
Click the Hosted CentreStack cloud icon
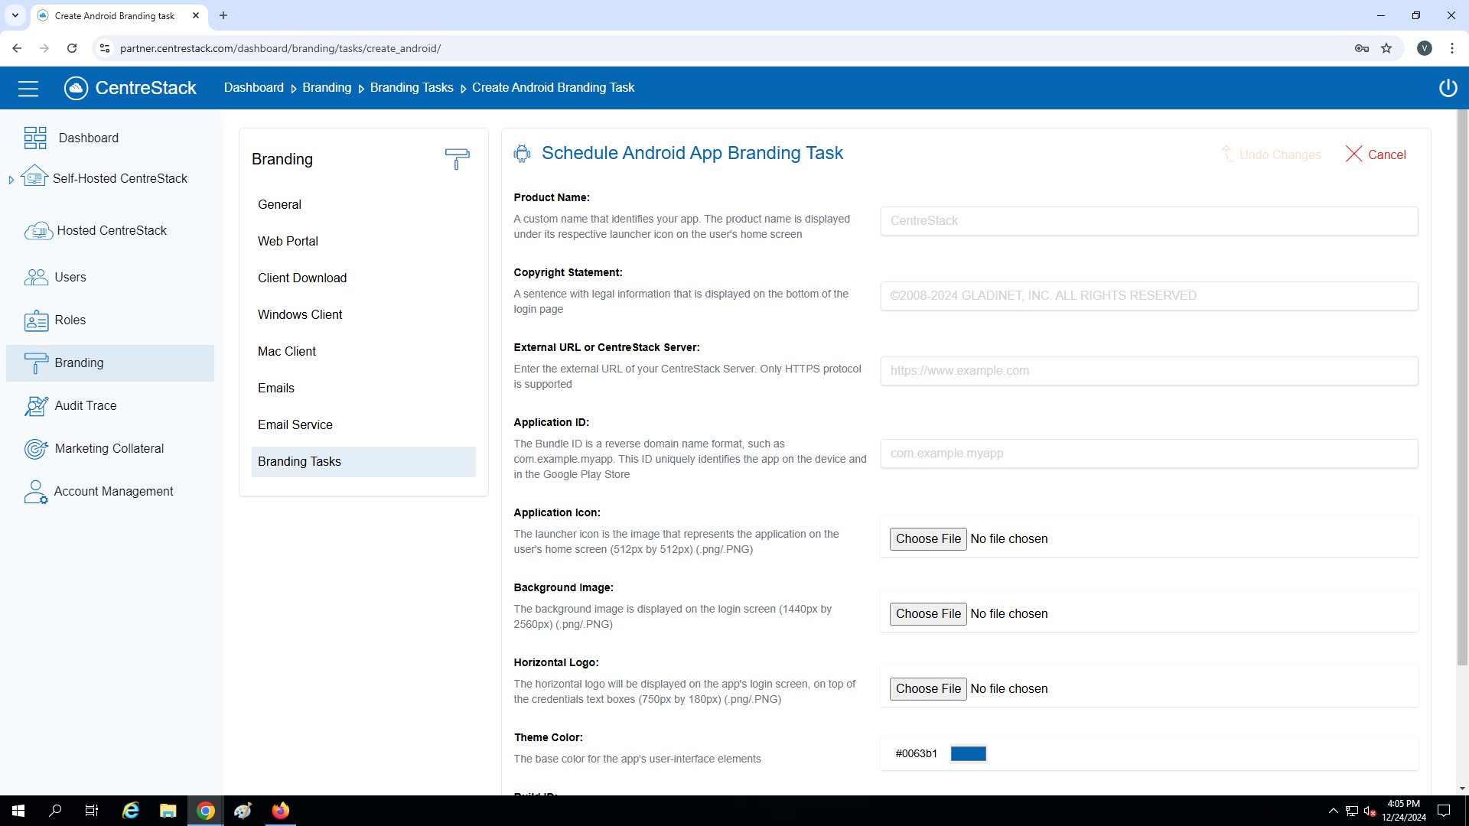tap(38, 230)
